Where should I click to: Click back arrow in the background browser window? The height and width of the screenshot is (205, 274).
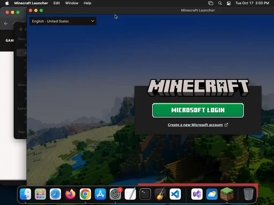pyautogui.click(x=6, y=23)
